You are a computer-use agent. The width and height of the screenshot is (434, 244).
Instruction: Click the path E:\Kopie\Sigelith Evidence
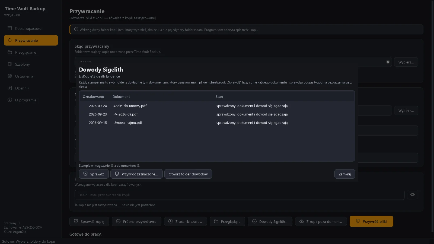click(99, 76)
